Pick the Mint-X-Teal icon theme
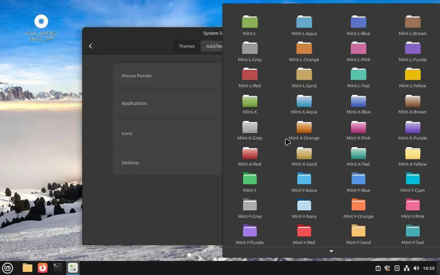440x275 pixels. point(358,156)
